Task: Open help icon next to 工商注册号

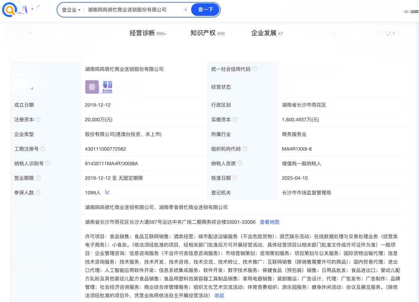Action: tap(43, 149)
